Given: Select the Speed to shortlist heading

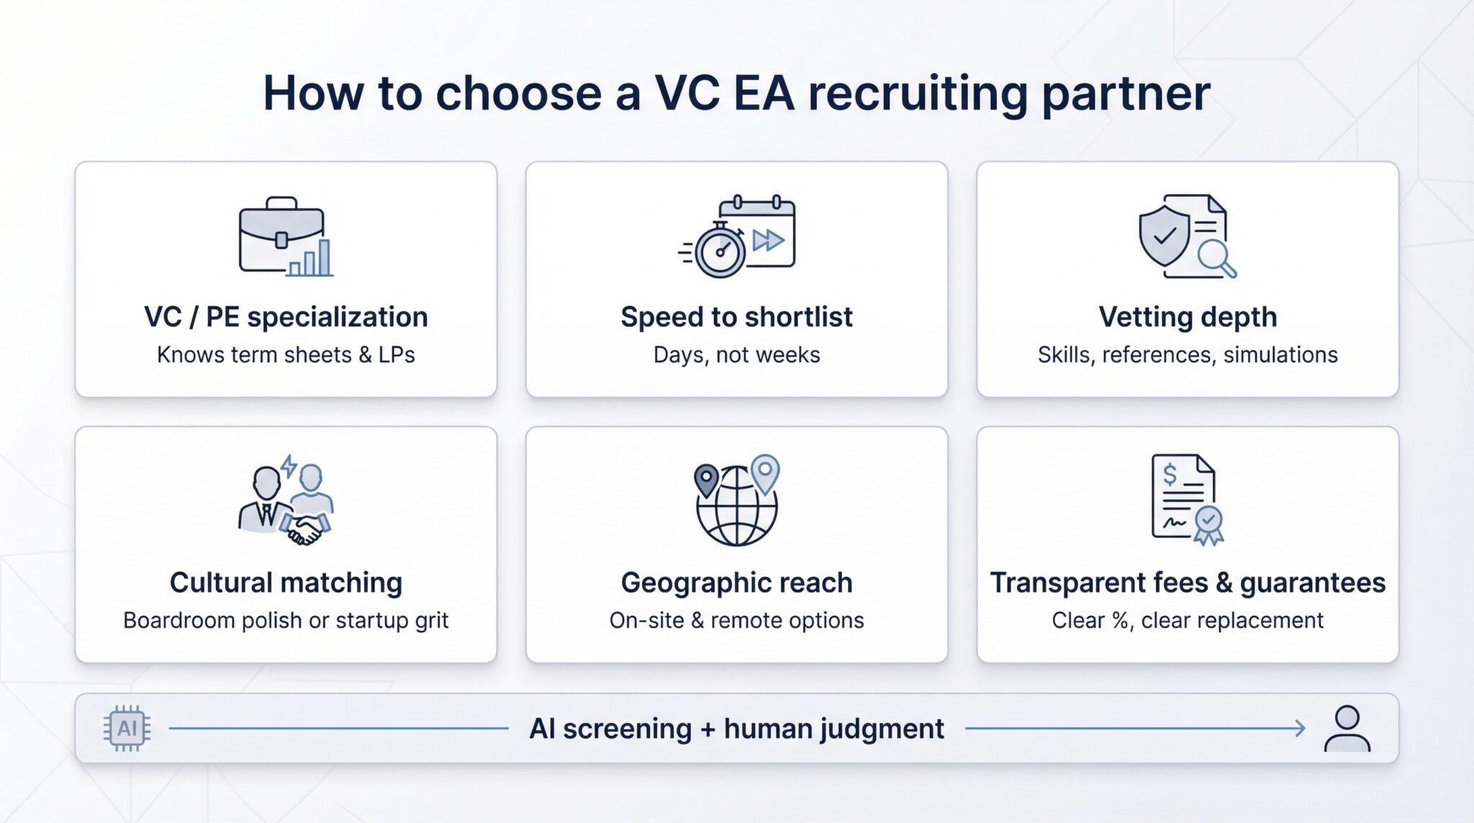Looking at the screenshot, I should (x=736, y=317).
